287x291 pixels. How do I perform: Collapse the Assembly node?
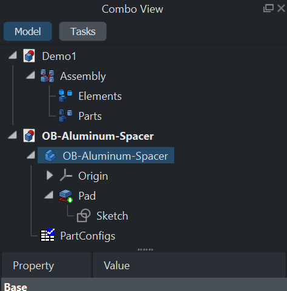click(30, 75)
